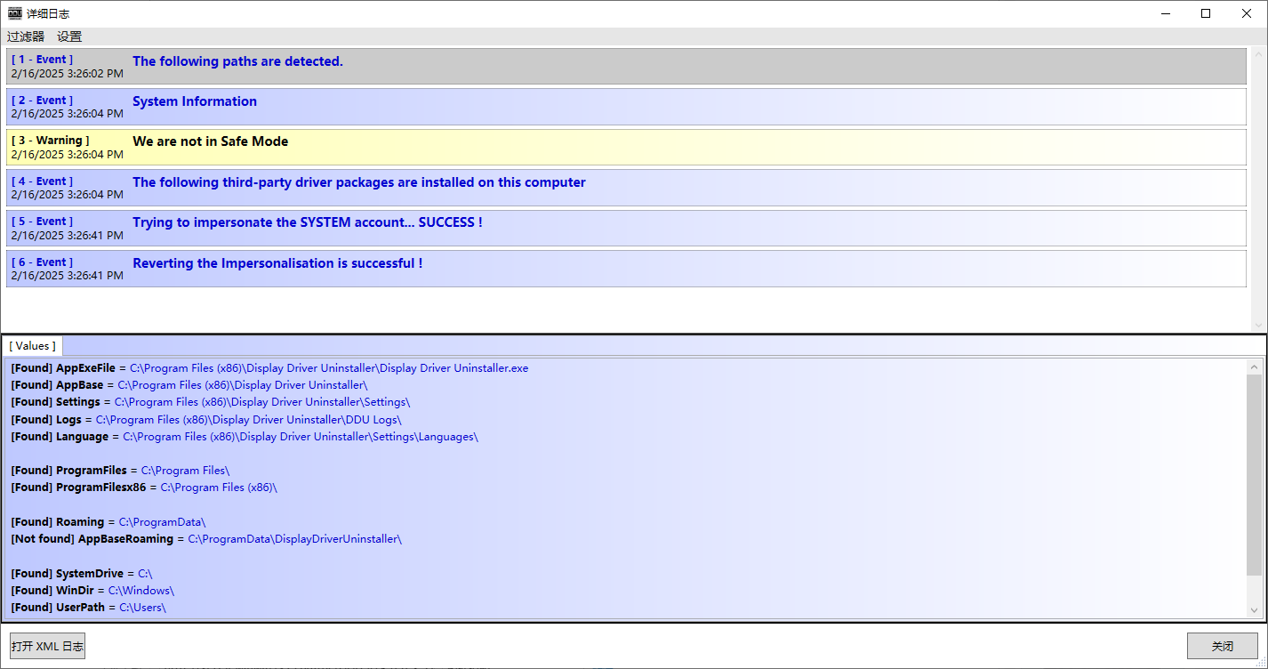This screenshot has width=1268, height=669.
Task: Click the SystemDrive = C:\ line
Action: 82,574
